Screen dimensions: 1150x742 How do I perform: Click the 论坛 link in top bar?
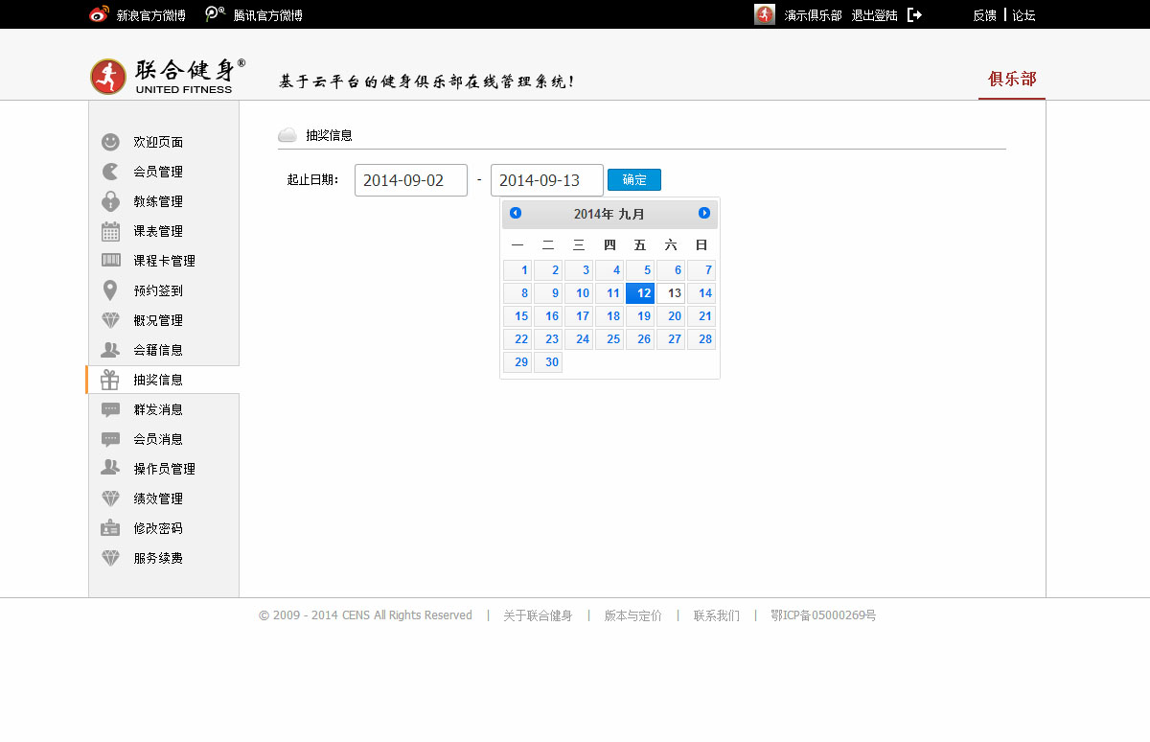[x=1023, y=15]
